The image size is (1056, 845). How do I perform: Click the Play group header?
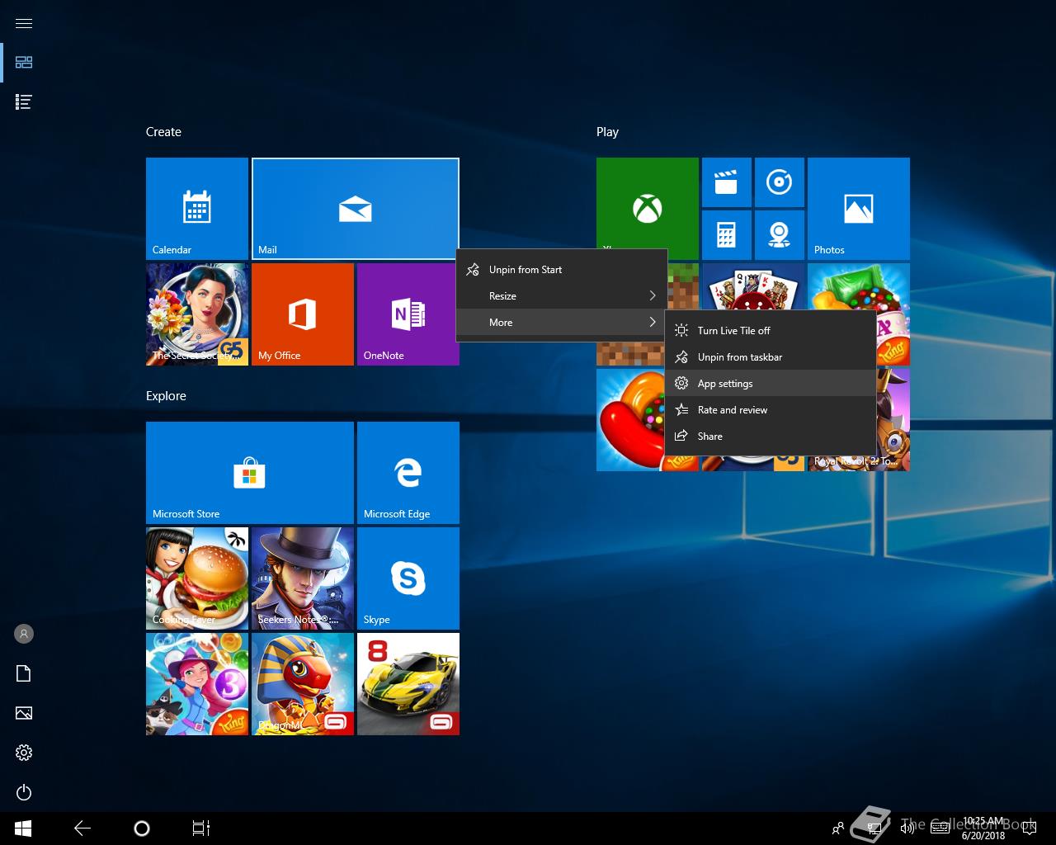pos(607,132)
